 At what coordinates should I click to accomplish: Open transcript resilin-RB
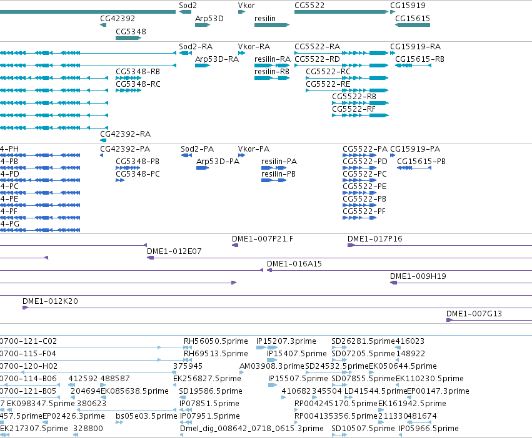[x=272, y=72]
